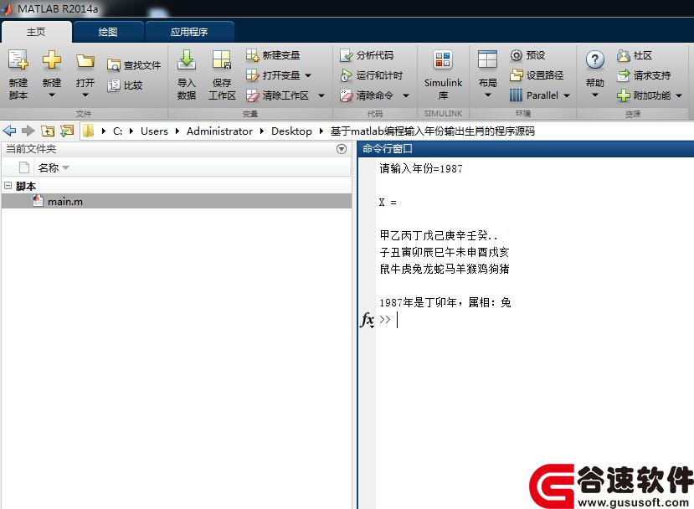Click 打开变量 (Open Variable)
The height and width of the screenshot is (509, 694).
pyautogui.click(x=273, y=75)
